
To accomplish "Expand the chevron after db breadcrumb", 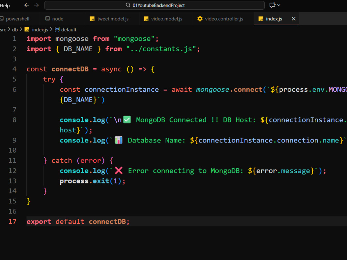I will 21,29.
